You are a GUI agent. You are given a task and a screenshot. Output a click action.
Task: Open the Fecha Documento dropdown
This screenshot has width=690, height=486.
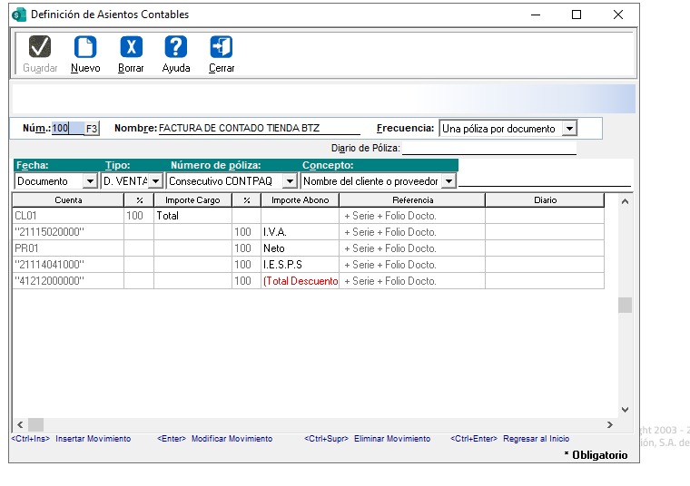89,181
